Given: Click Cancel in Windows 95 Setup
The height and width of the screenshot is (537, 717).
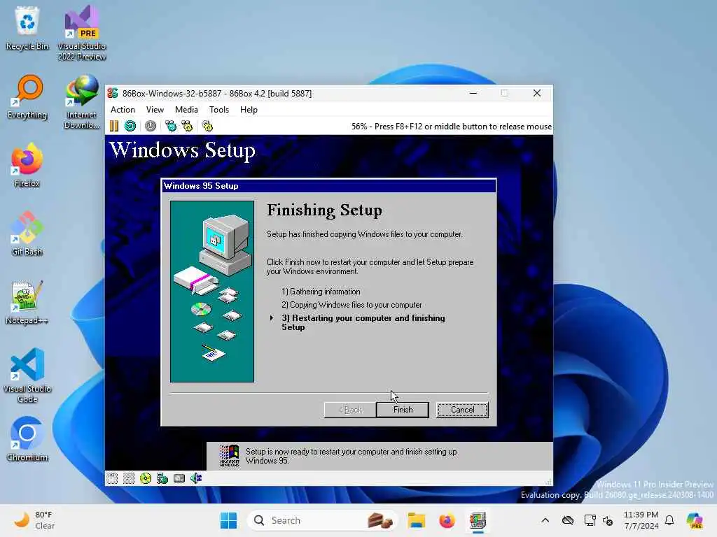Looking at the screenshot, I should click(462, 410).
